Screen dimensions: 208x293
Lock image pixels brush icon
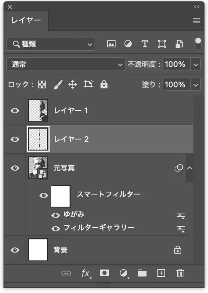(58, 85)
